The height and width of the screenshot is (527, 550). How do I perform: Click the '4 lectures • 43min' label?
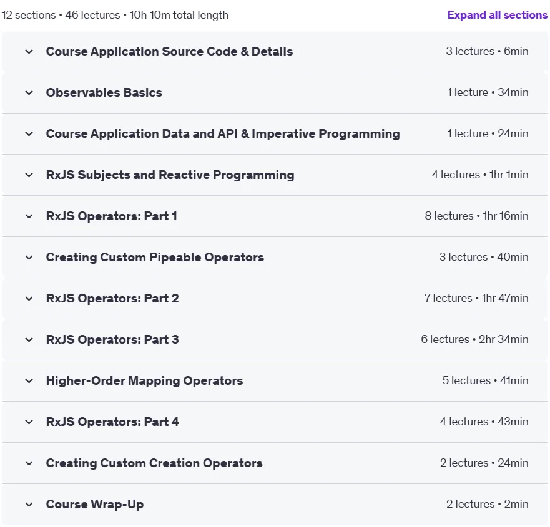tap(484, 422)
